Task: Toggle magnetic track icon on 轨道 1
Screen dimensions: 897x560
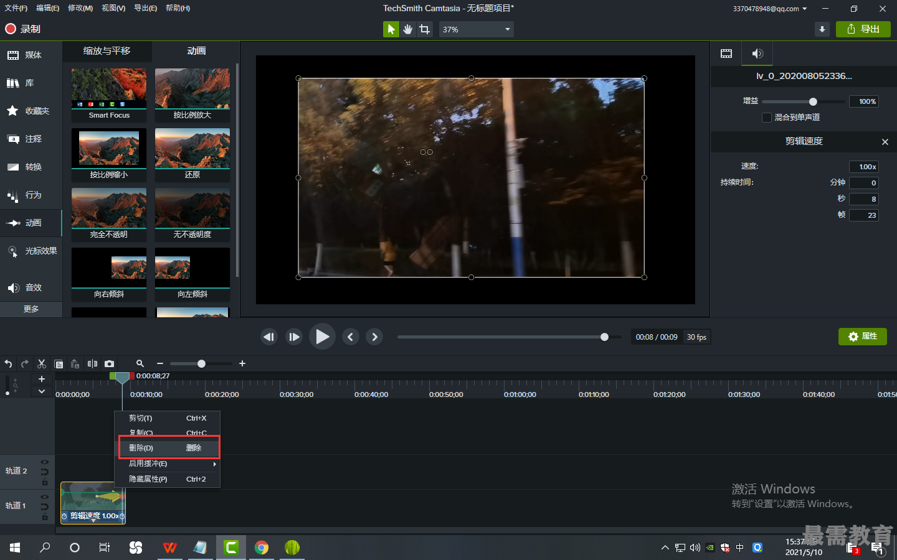Action: coord(45,506)
